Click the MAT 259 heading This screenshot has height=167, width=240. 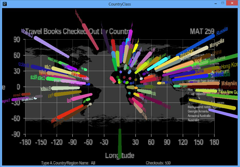202,31
